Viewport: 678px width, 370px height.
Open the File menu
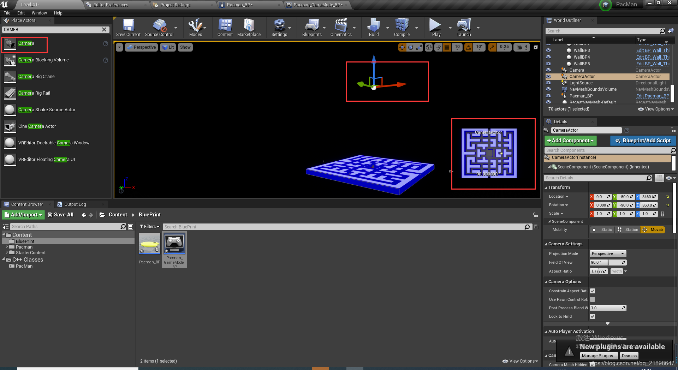tap(7, 13)
